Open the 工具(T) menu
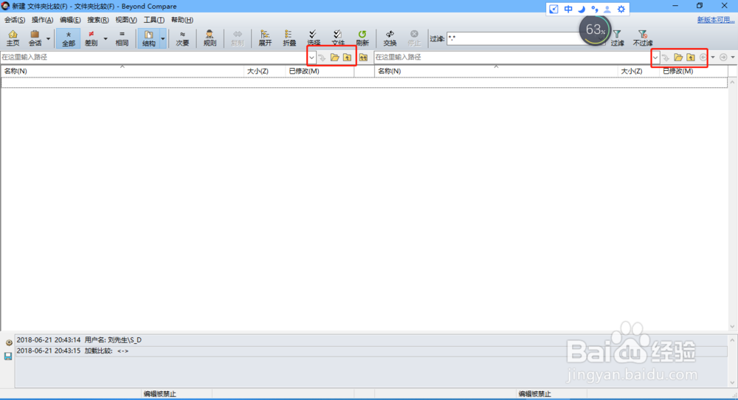This screenshot has height=400, width=738. (154, 20)
